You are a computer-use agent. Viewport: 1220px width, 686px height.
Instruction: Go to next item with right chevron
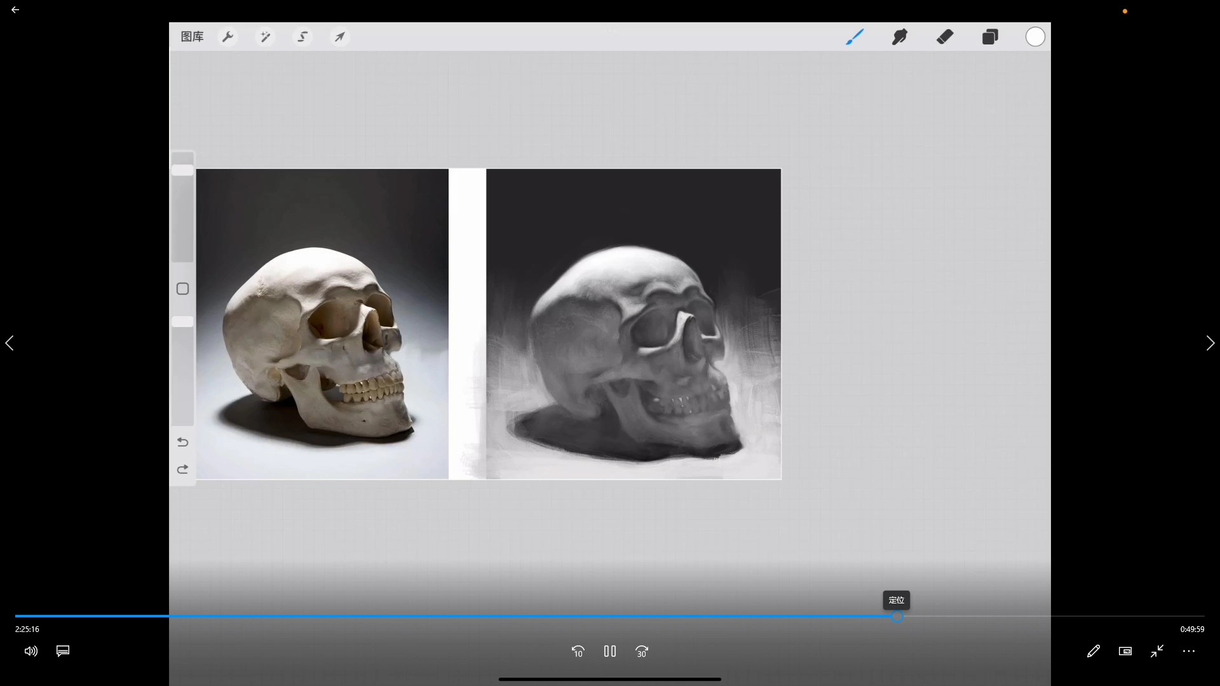pyautogui.click(x=1210, y=343)
